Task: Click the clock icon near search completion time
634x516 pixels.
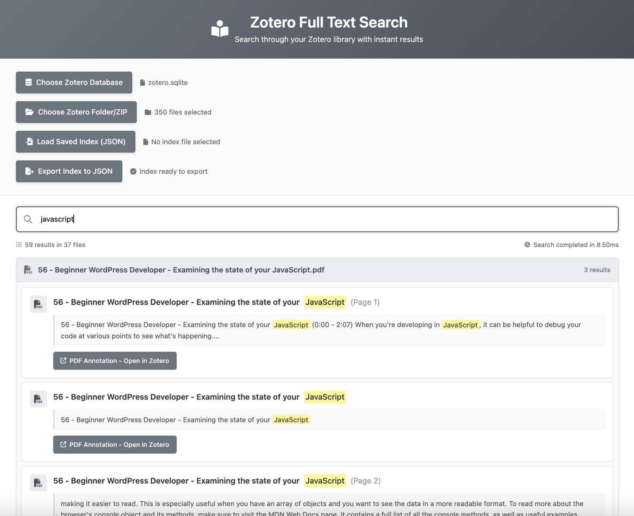Action: pos(527,245)
